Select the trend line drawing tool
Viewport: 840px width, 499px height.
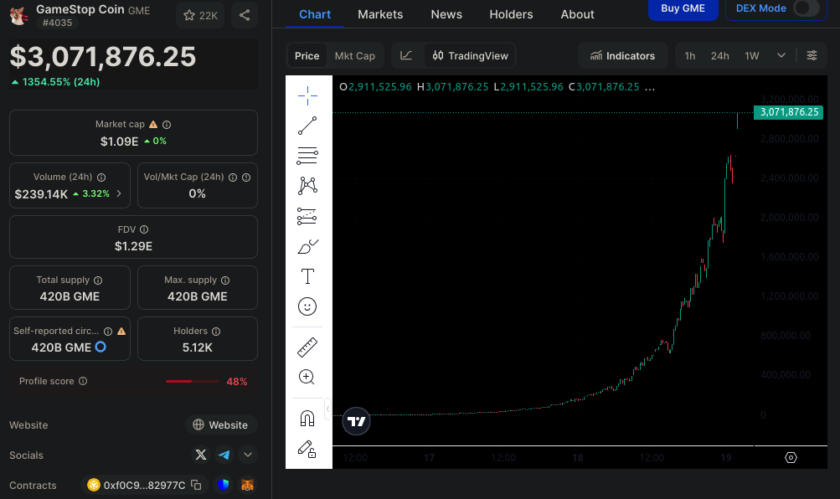coord(307,126)
